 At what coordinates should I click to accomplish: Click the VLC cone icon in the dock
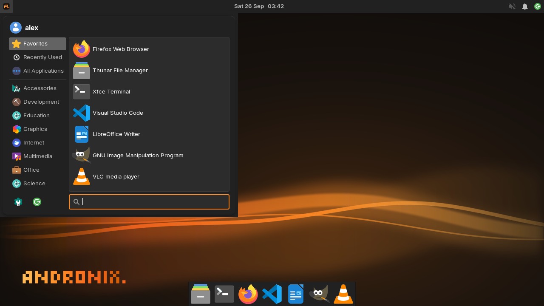click(343, 294)
